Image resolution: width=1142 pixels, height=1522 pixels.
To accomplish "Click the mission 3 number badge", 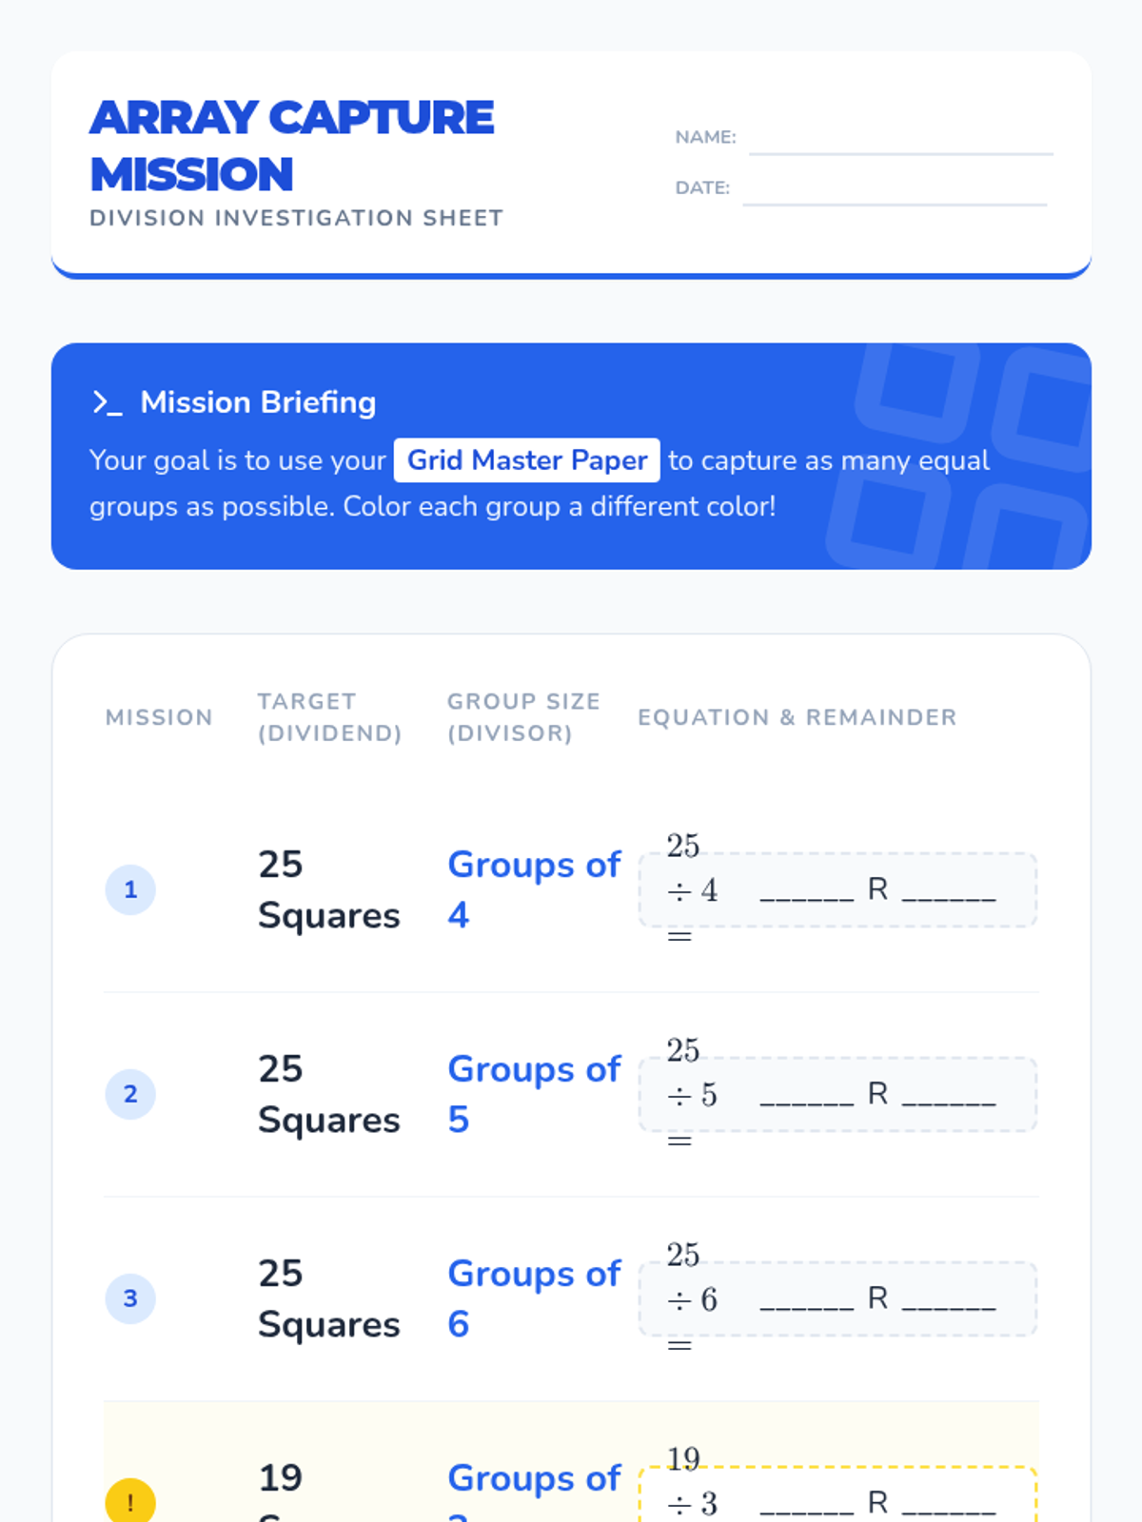I will coord(130,1298).
